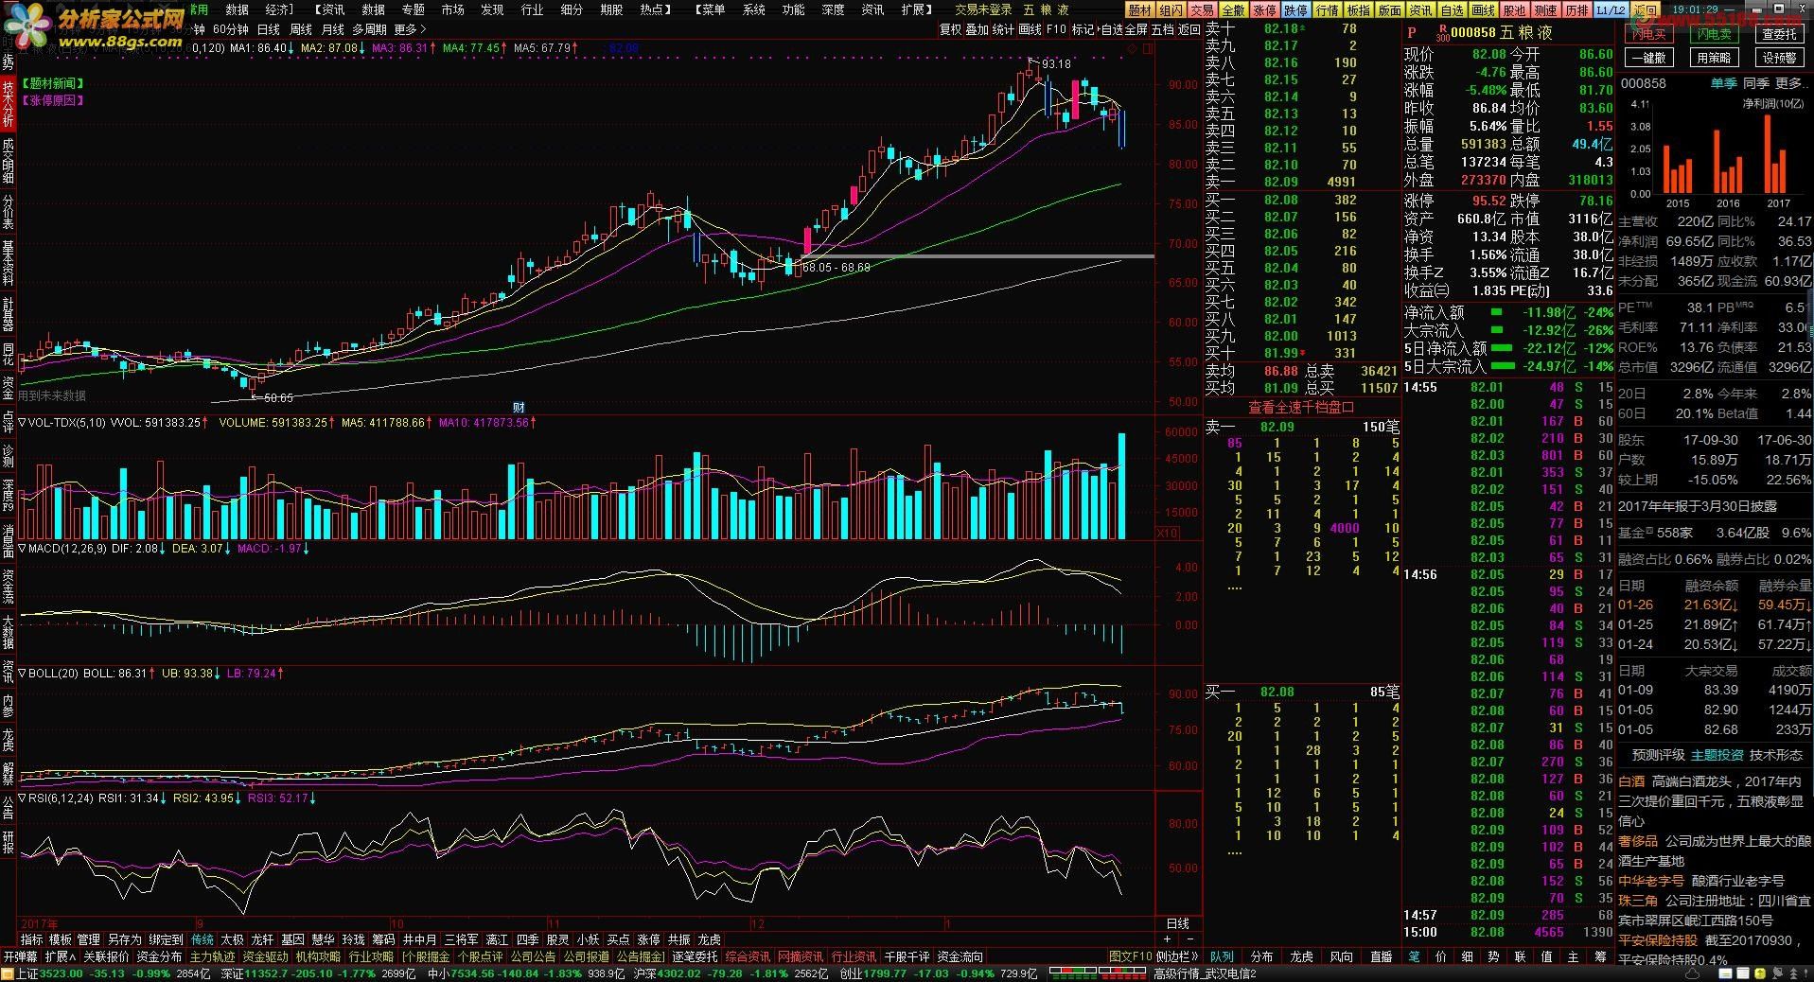Toggle the 开弹幕 option
This screenshot has height=982, width=1814.
(20, 956)
